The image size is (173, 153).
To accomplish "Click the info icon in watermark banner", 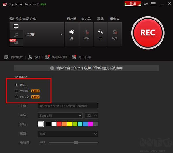I will [52, 68].
